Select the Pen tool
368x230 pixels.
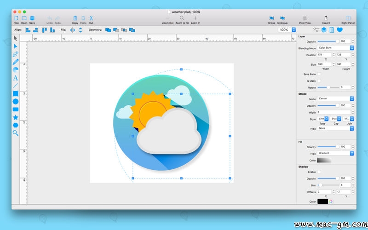(x=16, y=54)
